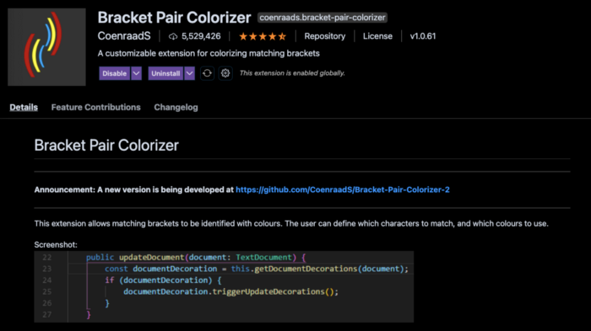Click the v1.0.61 version label
591x331 pixels.
pos(422,36)
